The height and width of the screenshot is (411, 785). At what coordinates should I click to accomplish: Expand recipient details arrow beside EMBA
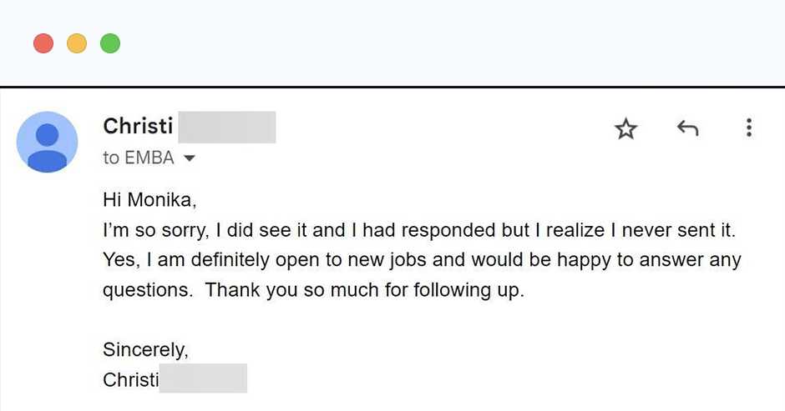point(189,158)
